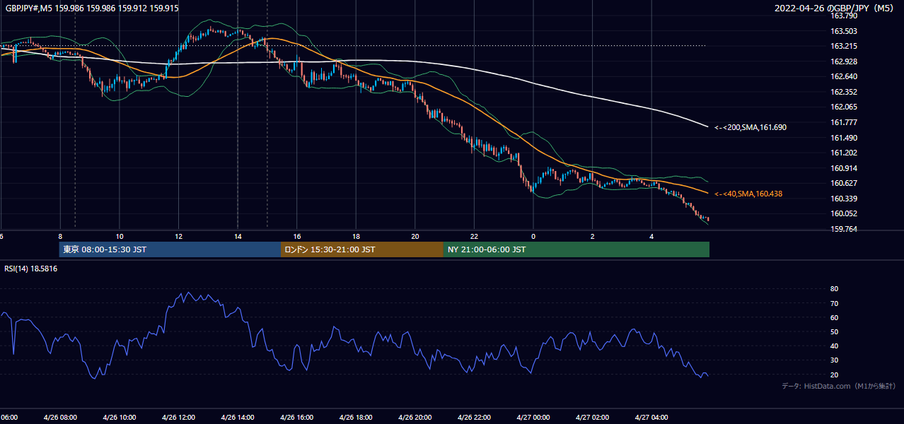Click the 161.202 price axis label
904x424 pixels.
[844, 153]
